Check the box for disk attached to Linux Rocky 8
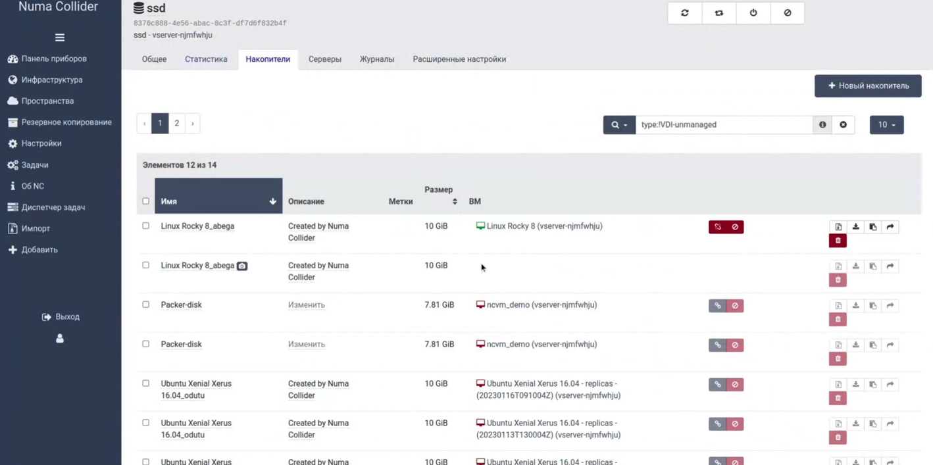This screenshot has width=933, height=465. [146, 226]
